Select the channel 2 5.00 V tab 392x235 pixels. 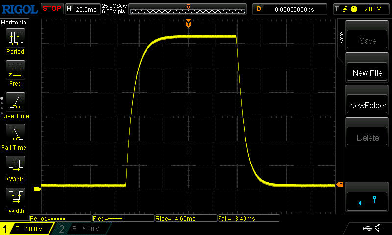(82, 229)
